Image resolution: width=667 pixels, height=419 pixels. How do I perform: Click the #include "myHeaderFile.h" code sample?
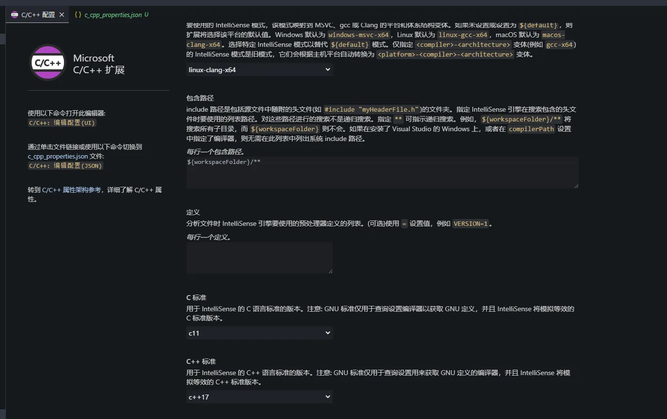[372, 109]
